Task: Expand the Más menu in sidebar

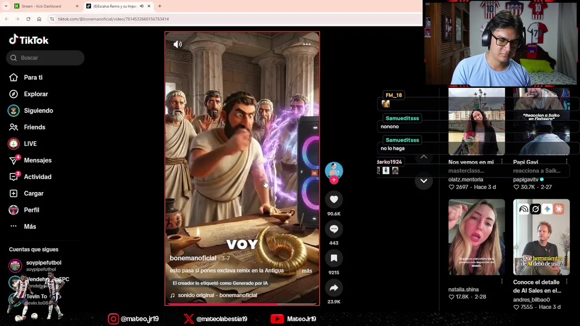Action: pos(30,226)
